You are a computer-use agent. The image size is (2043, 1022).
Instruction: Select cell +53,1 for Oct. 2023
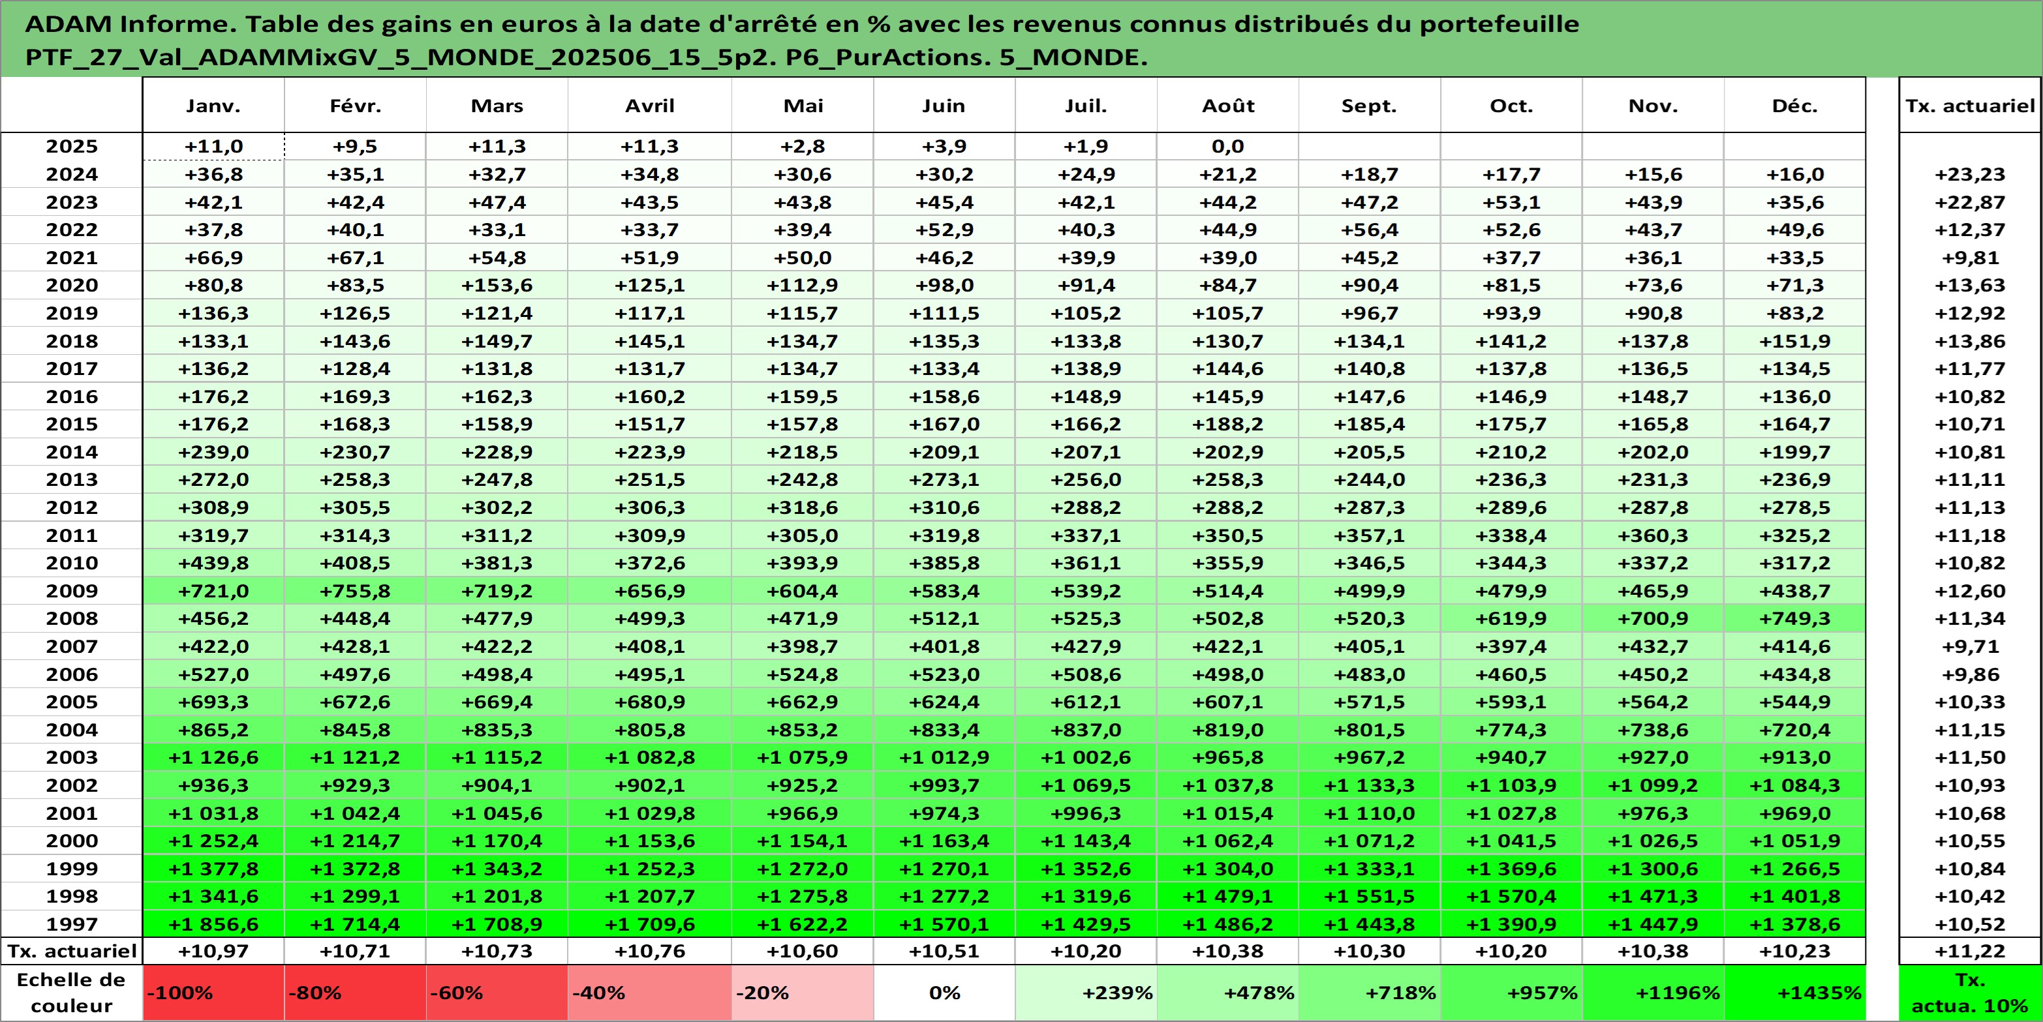pyautogui.click(x=1512, y=202)
